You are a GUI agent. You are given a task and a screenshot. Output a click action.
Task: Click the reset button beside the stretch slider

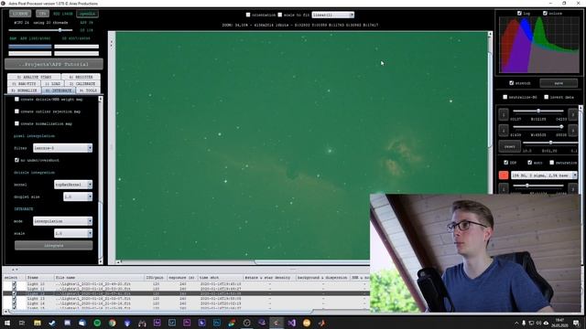pos(510,146)
